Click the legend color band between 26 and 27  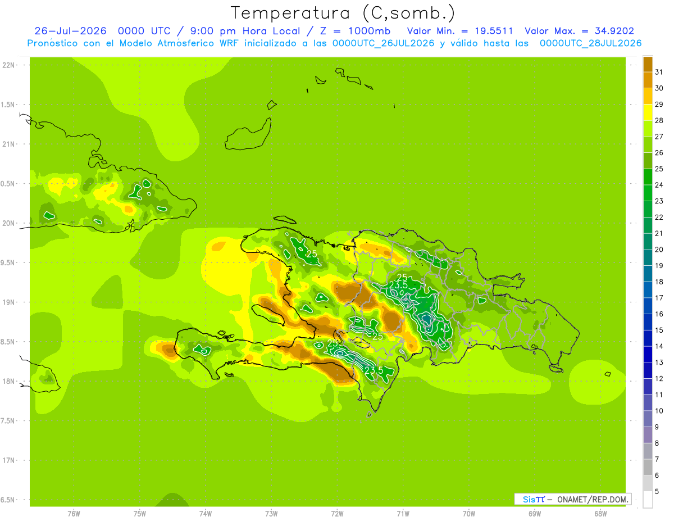pos(648,144)
